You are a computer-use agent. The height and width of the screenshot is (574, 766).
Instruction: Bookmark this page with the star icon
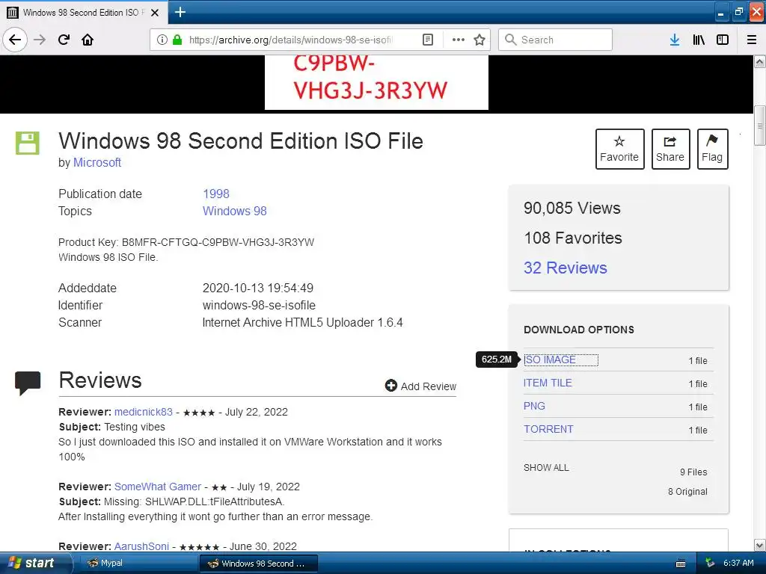479,40
